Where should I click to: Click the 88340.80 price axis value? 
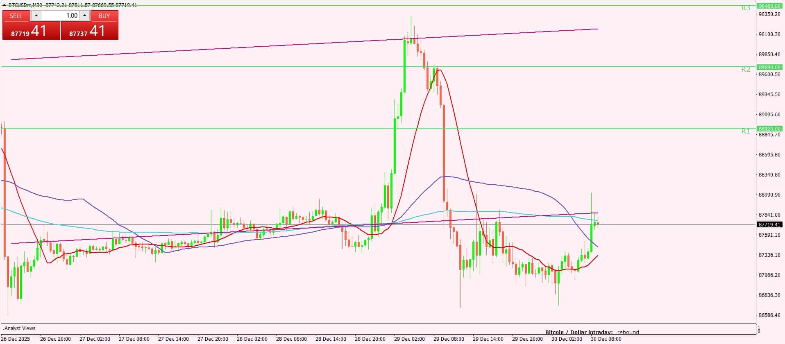click(769, 174)
